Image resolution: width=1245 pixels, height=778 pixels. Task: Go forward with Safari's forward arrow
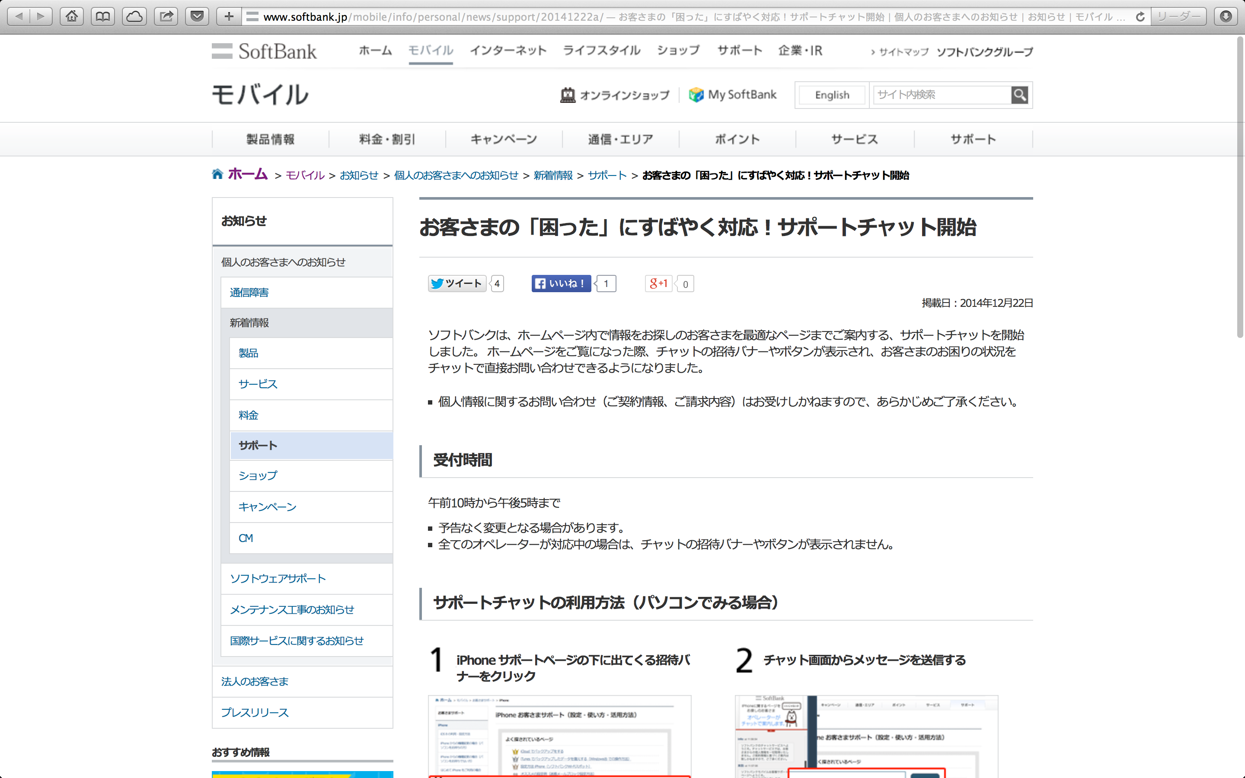(41, 16)
